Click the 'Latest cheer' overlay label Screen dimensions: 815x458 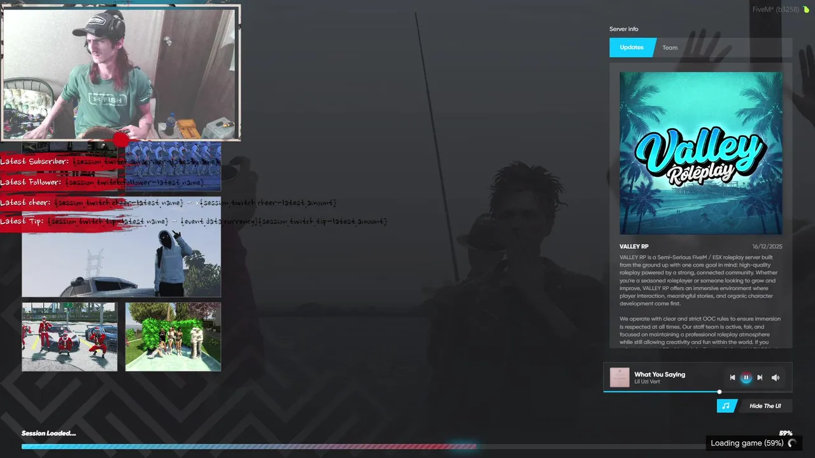tap(25, 202)
